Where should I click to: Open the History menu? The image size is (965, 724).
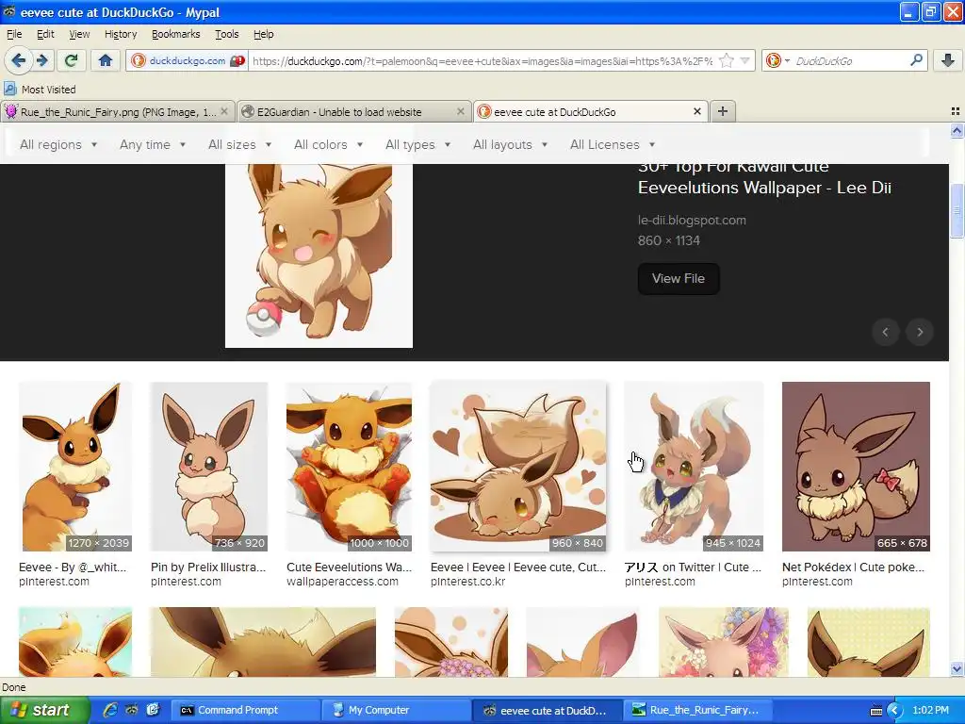[x=121, y=34]
